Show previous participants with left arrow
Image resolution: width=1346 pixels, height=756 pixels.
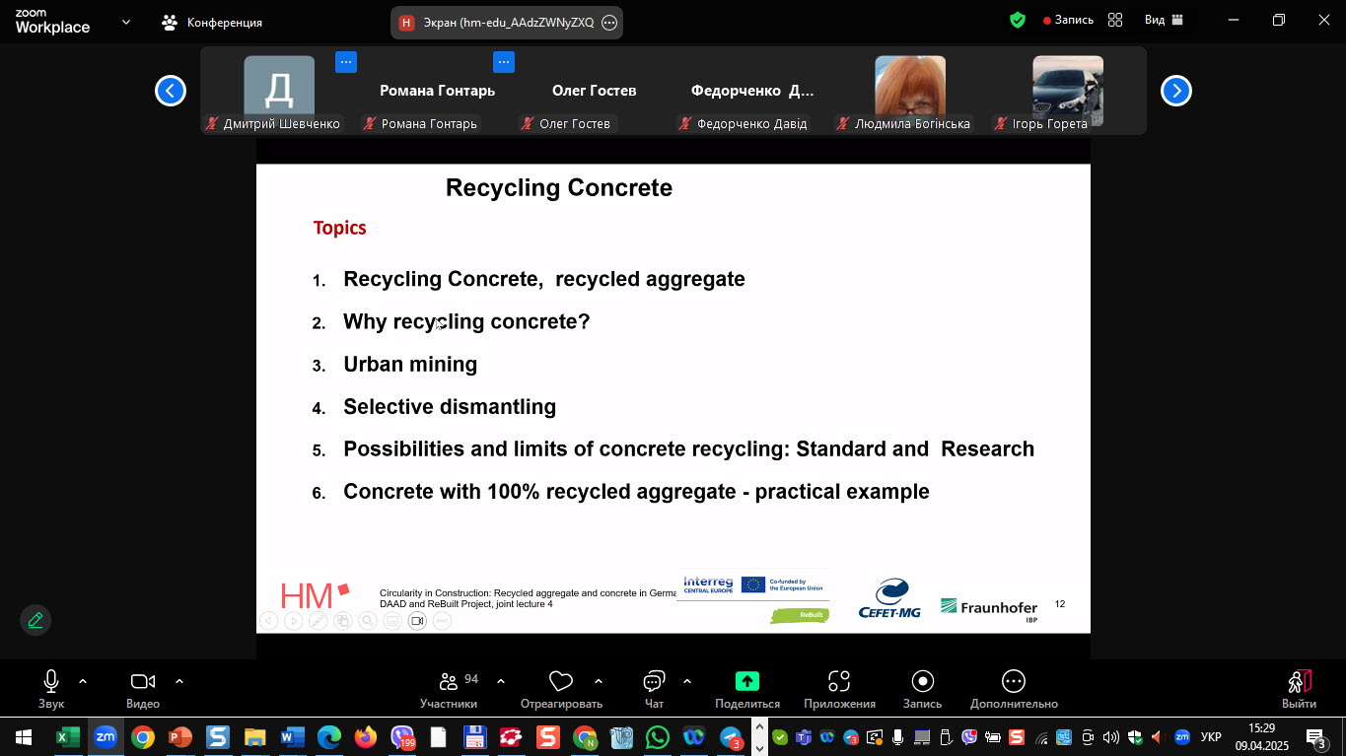point(171,91)
